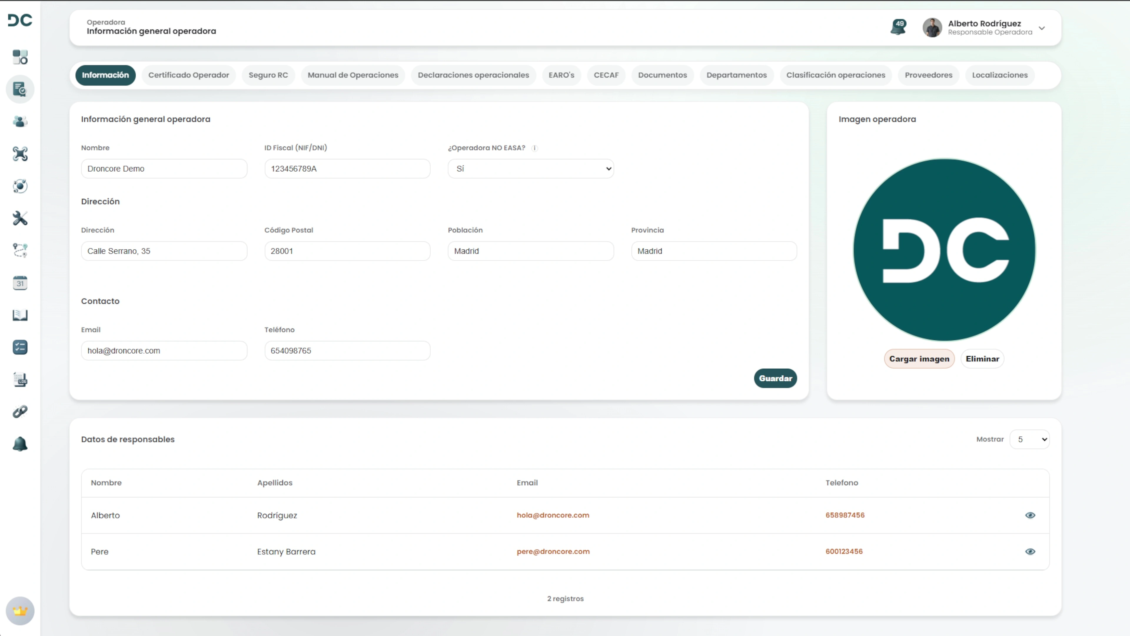Click the Estany Barrera surname cell

pos(286,552)
